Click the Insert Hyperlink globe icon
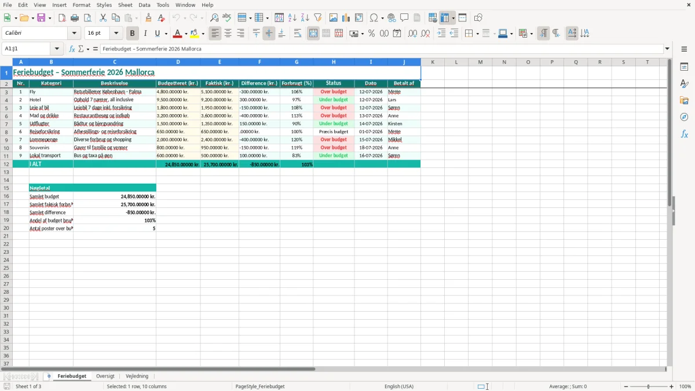This screenshot has height=391, width=695. [392, 18]
